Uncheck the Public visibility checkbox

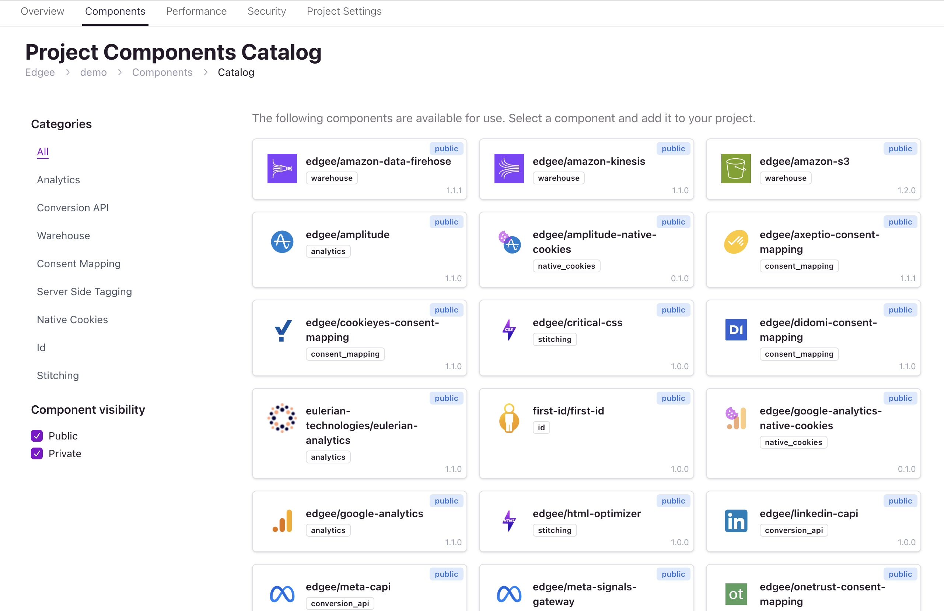tap(36, 435)
